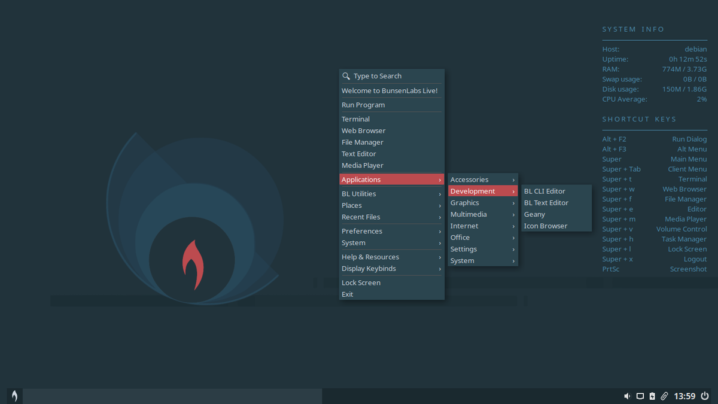
Task: Open File Manager from the menu
Action: [x=391, y=142]
